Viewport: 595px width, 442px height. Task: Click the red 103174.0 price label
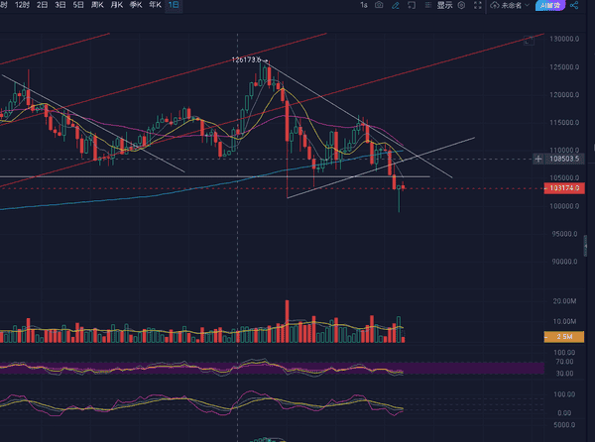click(x=564, y=187)
